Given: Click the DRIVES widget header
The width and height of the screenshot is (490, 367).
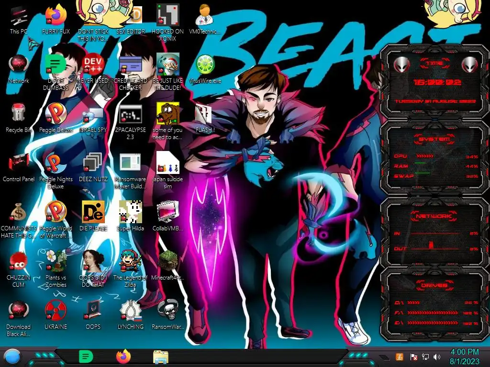Looking at the screenshot, I should click(x=434, y=285).
